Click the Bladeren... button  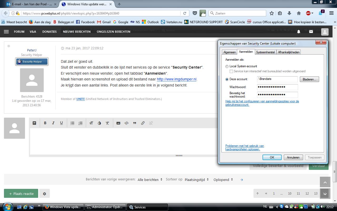[309, 79]
